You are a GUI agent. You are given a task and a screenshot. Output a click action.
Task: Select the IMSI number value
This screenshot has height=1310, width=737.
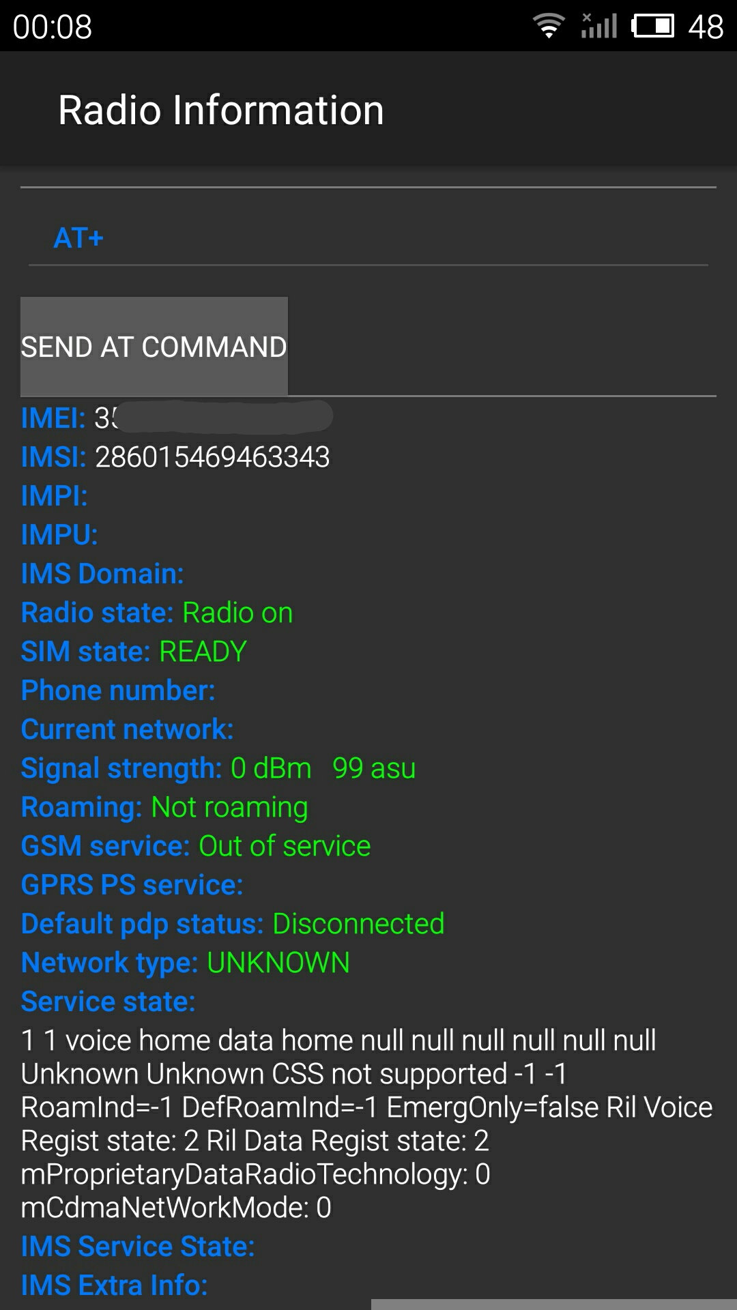[x=212, y=457]
